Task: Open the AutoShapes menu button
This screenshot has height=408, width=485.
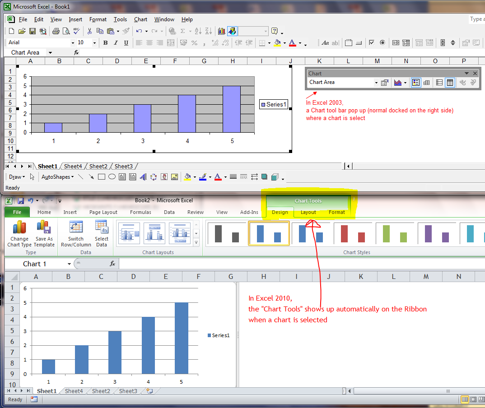Action: click(57, 177)
